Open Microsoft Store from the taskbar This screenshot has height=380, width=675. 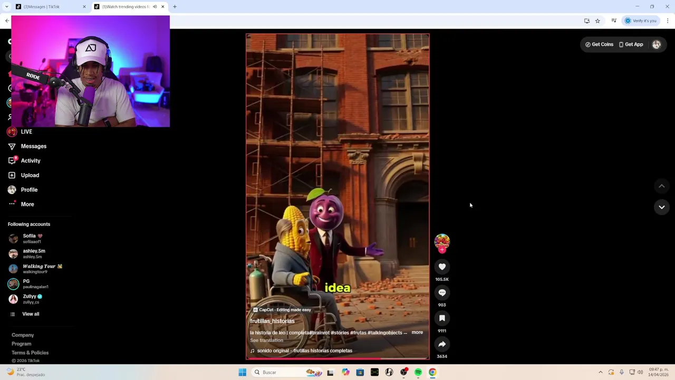tap(360, 373)
